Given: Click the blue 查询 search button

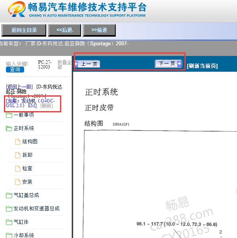Looking at the screenshot, I should pos(15,69).
